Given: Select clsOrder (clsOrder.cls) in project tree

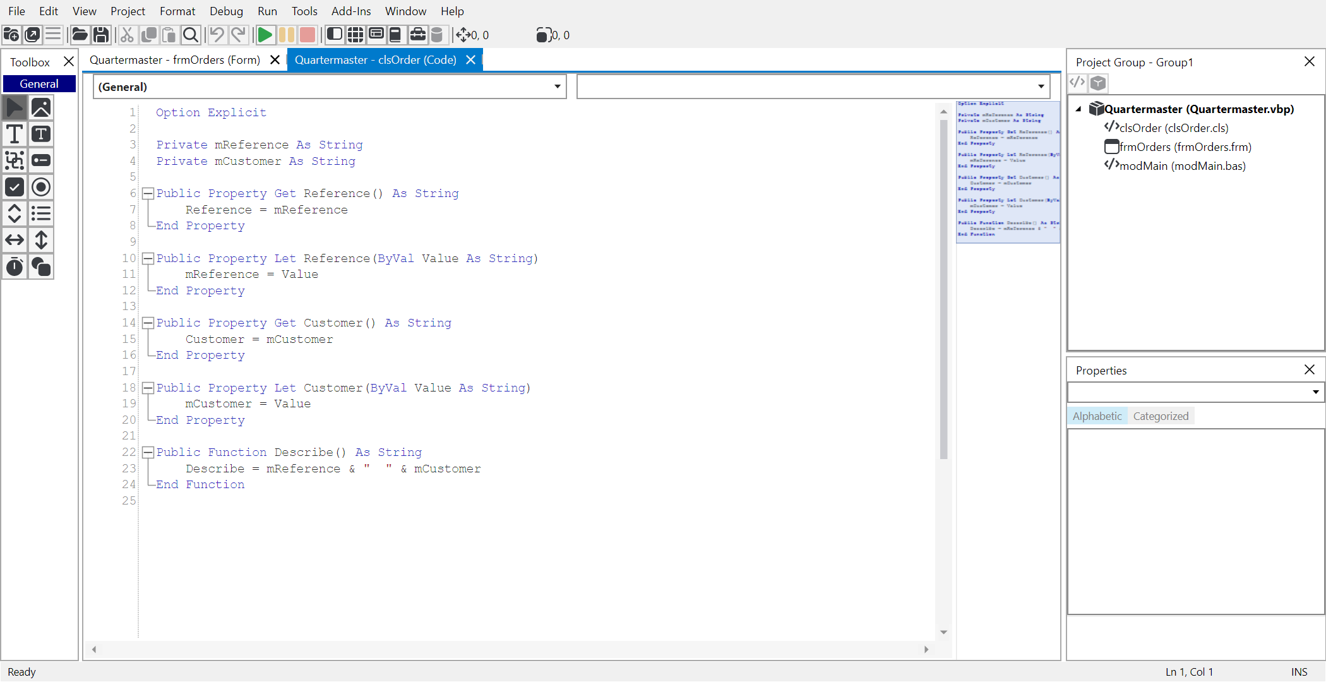Looking at the screenshot, I should [x=1167, y=128].
